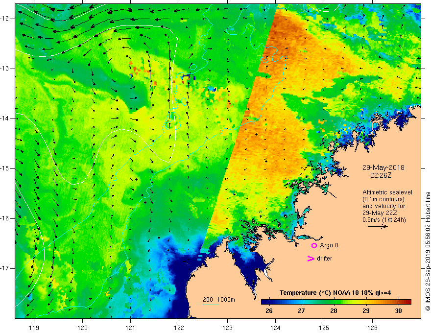Click the longitude label 125
431x333 pixels.
click(324, 328)
